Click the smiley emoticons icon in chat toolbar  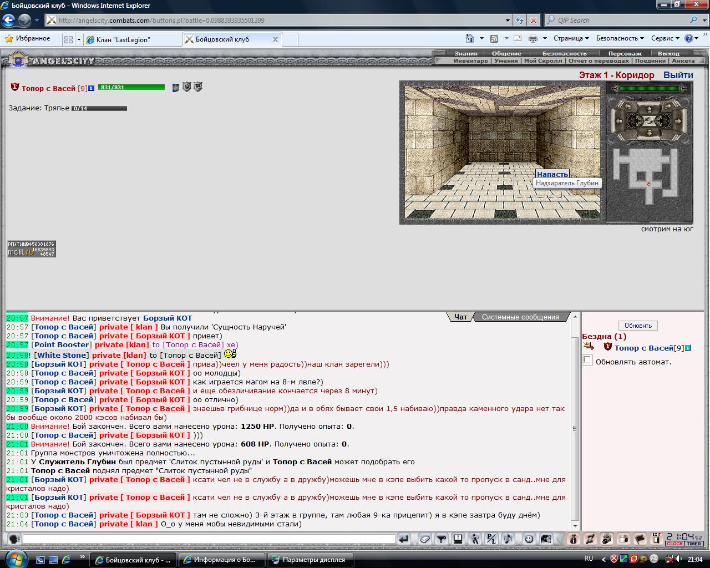(529, 539)
